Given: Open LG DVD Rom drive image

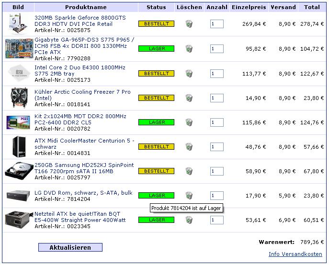Looking at the screenshot, I should [x=18, y=196].
